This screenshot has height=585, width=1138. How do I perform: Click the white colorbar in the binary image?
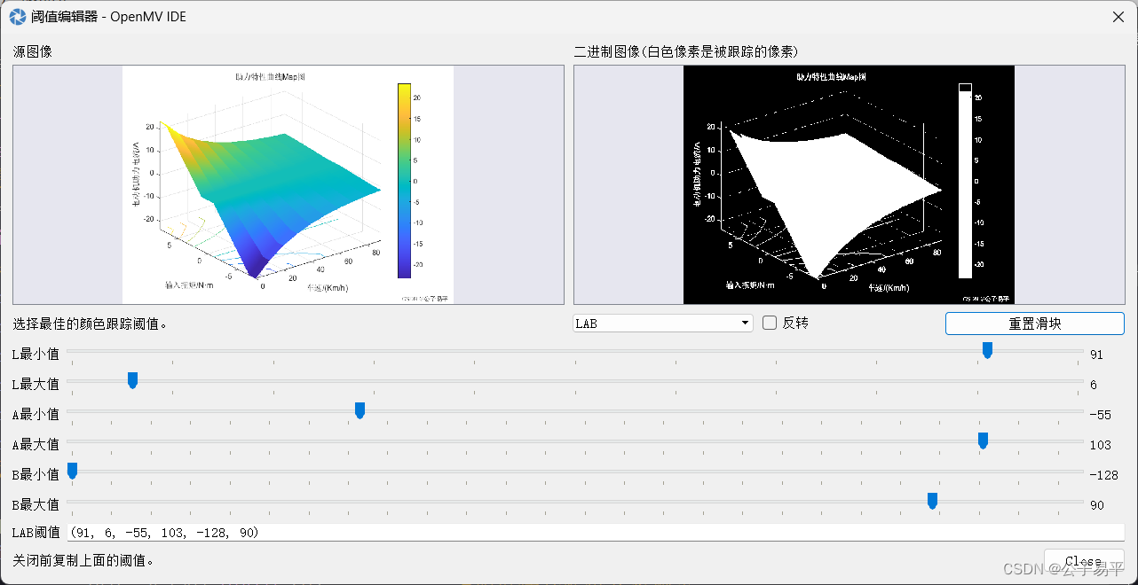[x=965, y=181]
